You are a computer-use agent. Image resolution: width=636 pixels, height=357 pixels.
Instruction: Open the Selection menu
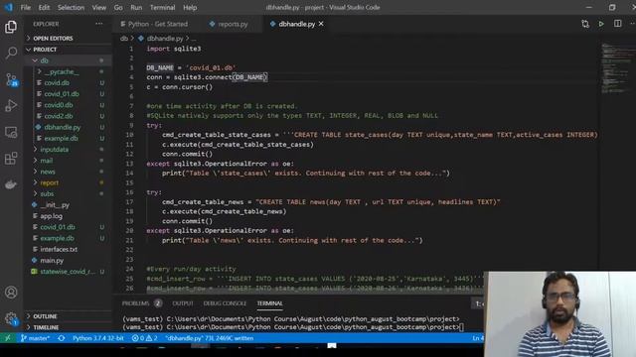[71, 7]
